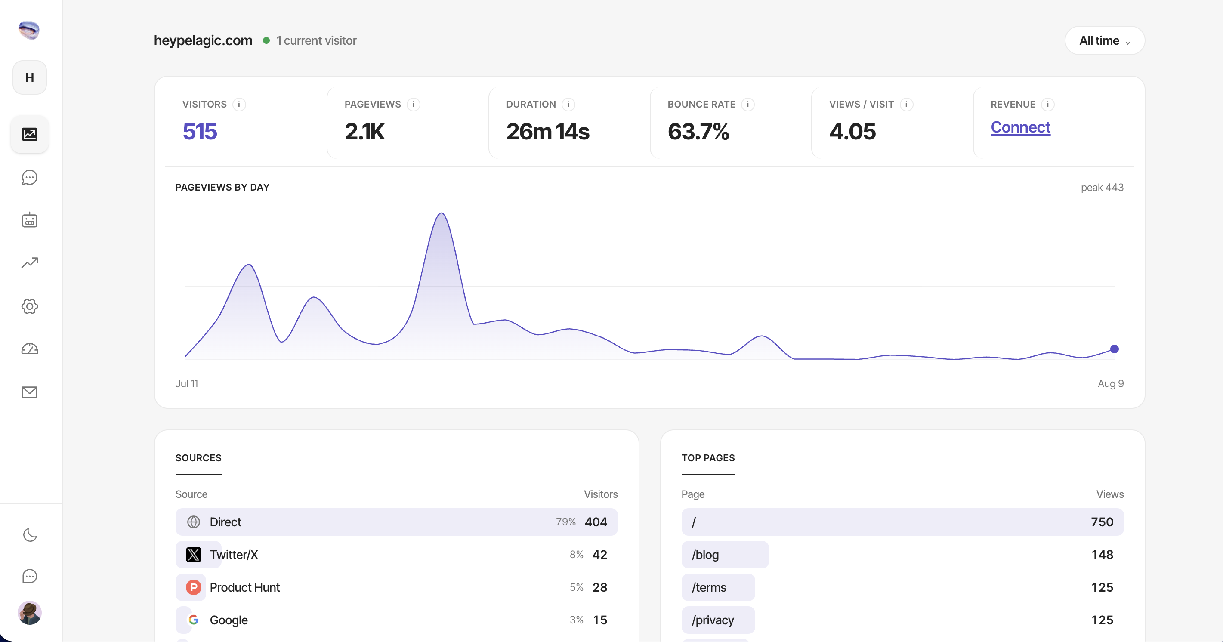Select the Sources tab
This screenshot has width=1223, height=642.
click(198, 458)
